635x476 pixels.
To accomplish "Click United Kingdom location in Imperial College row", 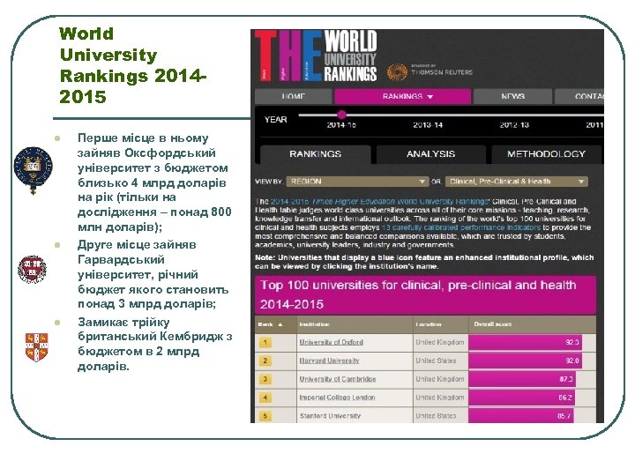I will 440,398.
